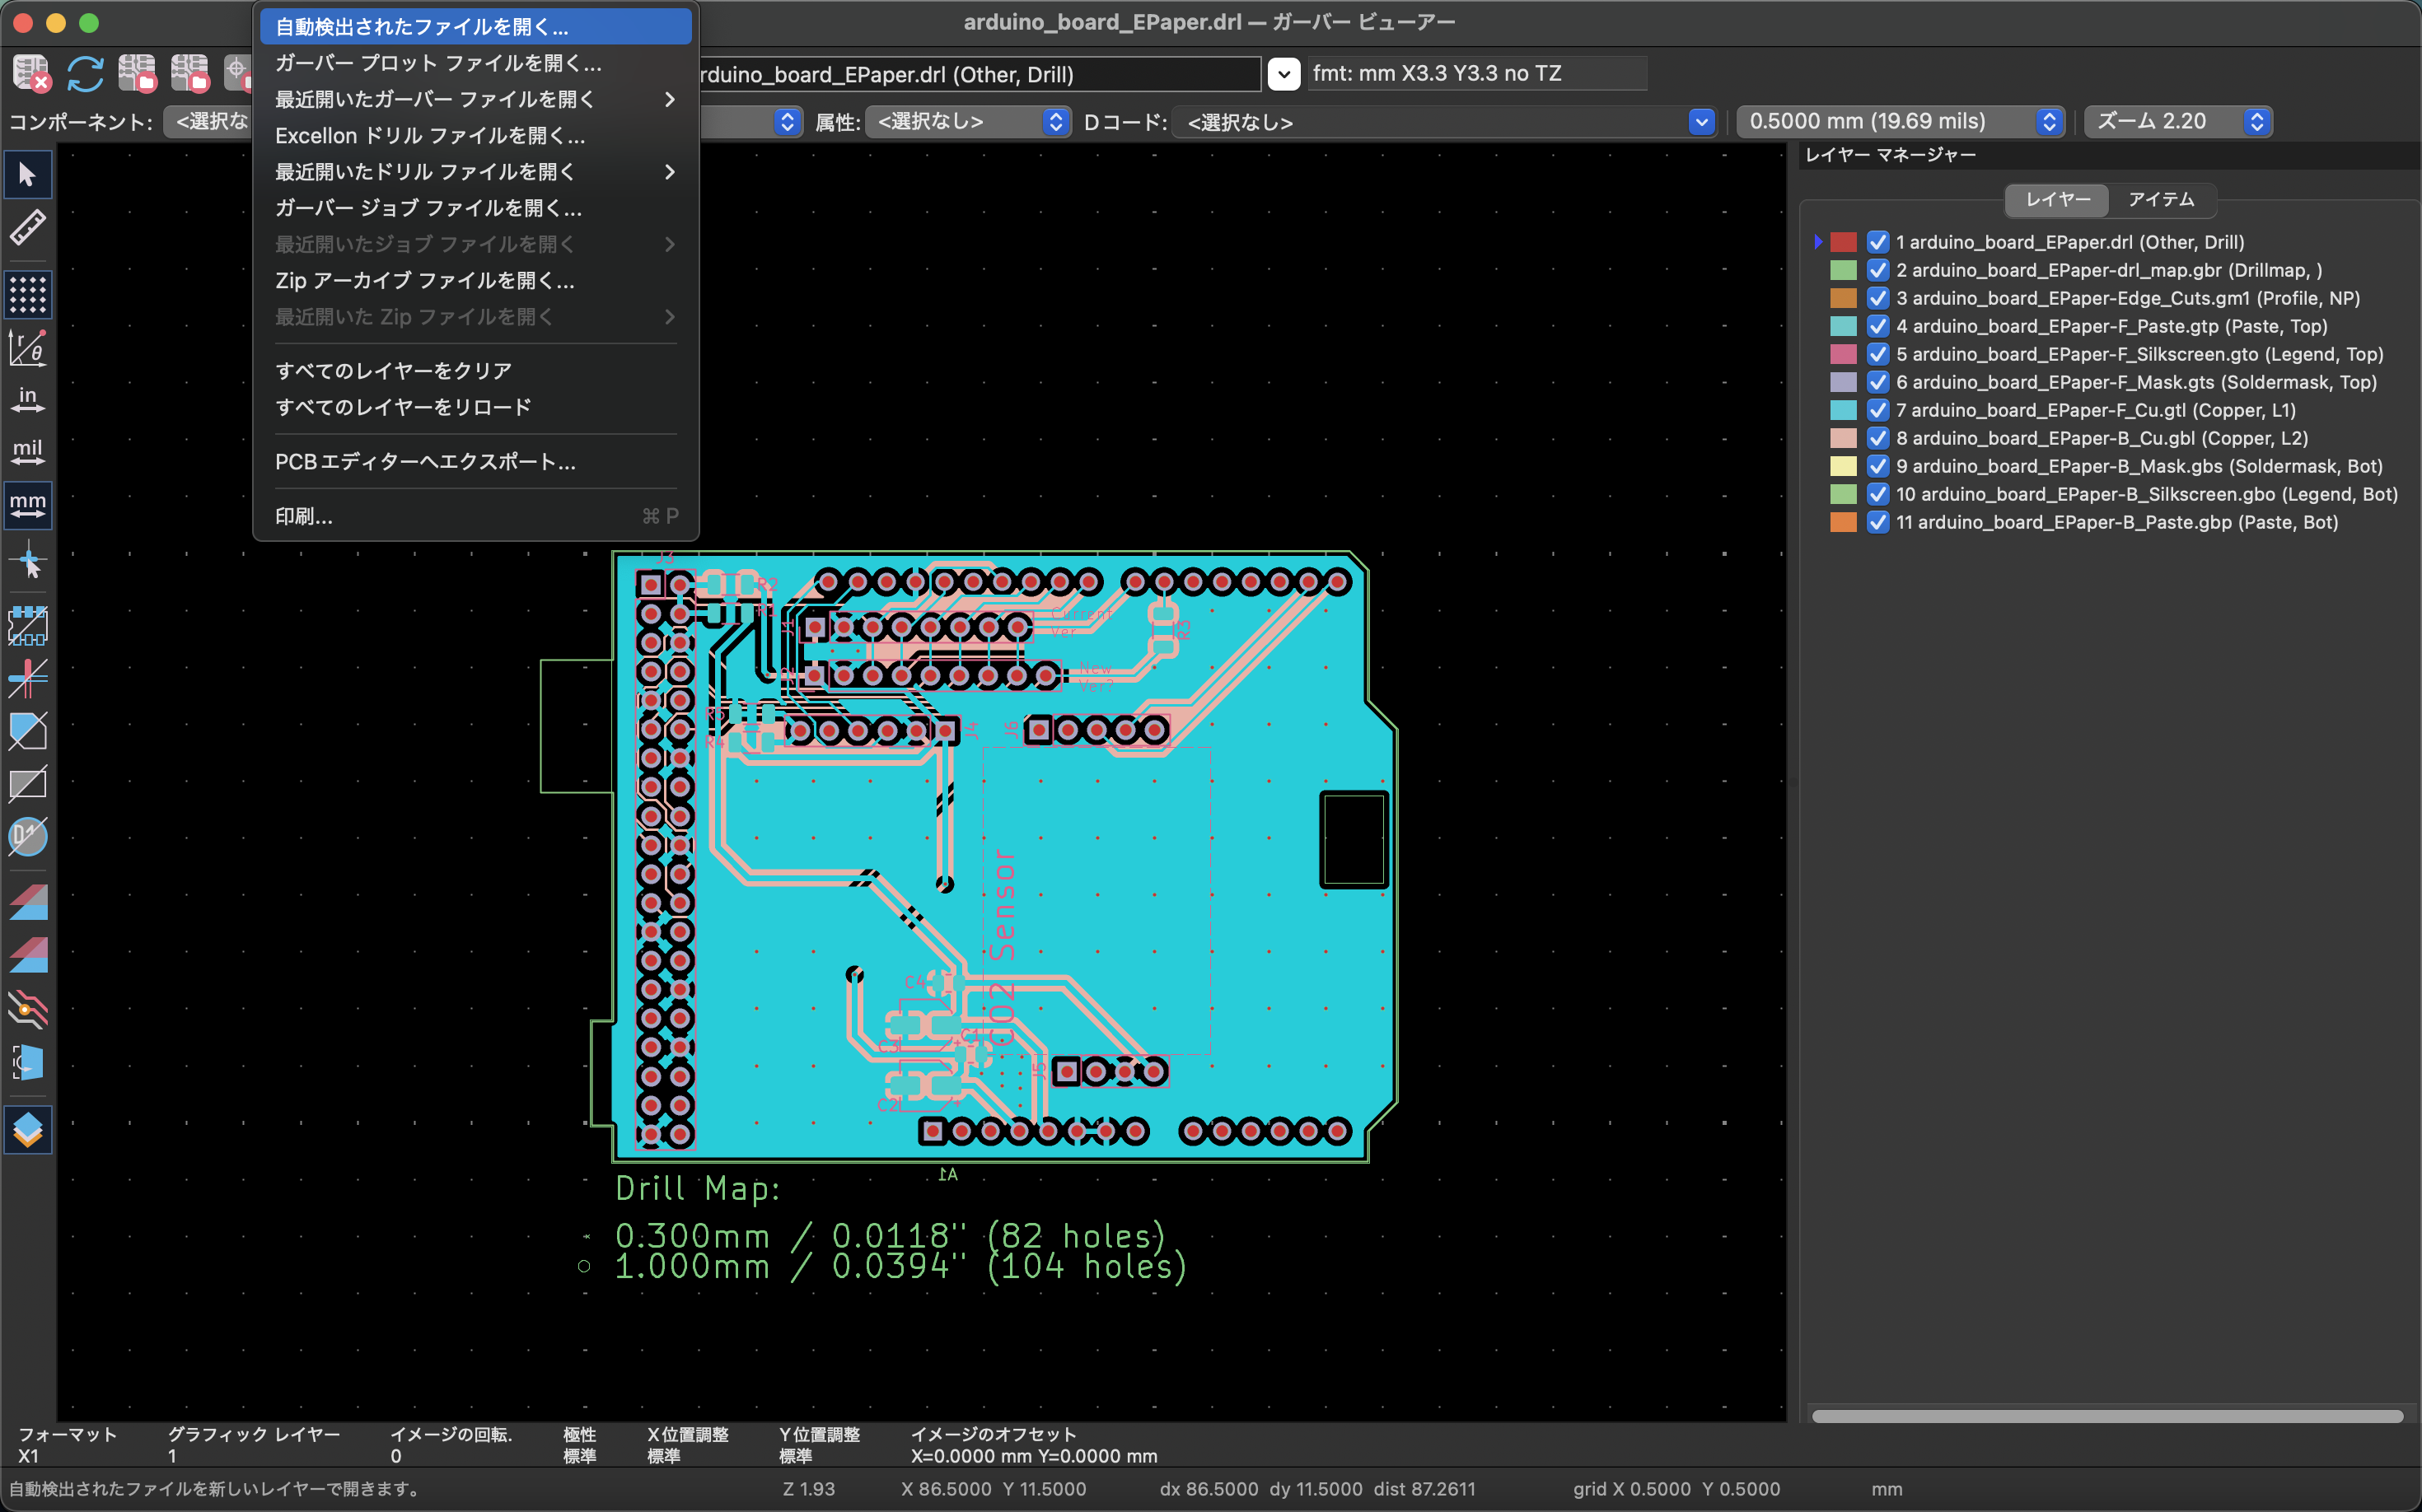The width and height of the screenshot is (2422, 1512).
Task: Toggle grid display dots icon
Action: pyautogui.click(x=27, y=294)
